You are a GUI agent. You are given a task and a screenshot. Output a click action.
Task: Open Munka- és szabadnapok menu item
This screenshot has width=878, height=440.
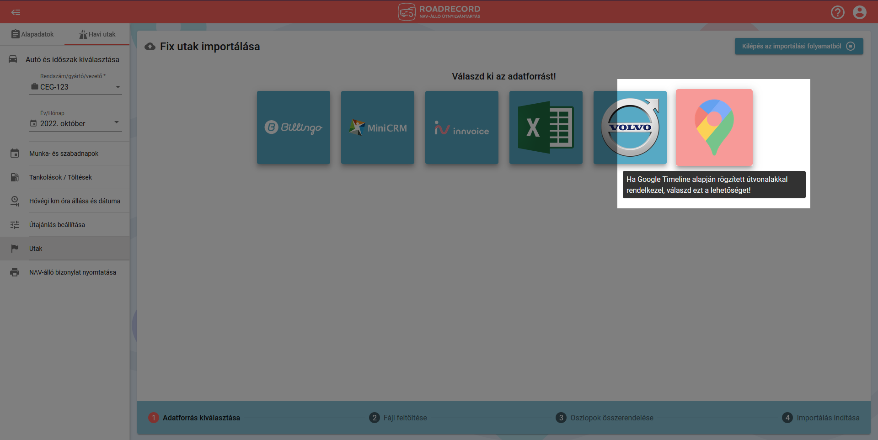click(64, 154)
